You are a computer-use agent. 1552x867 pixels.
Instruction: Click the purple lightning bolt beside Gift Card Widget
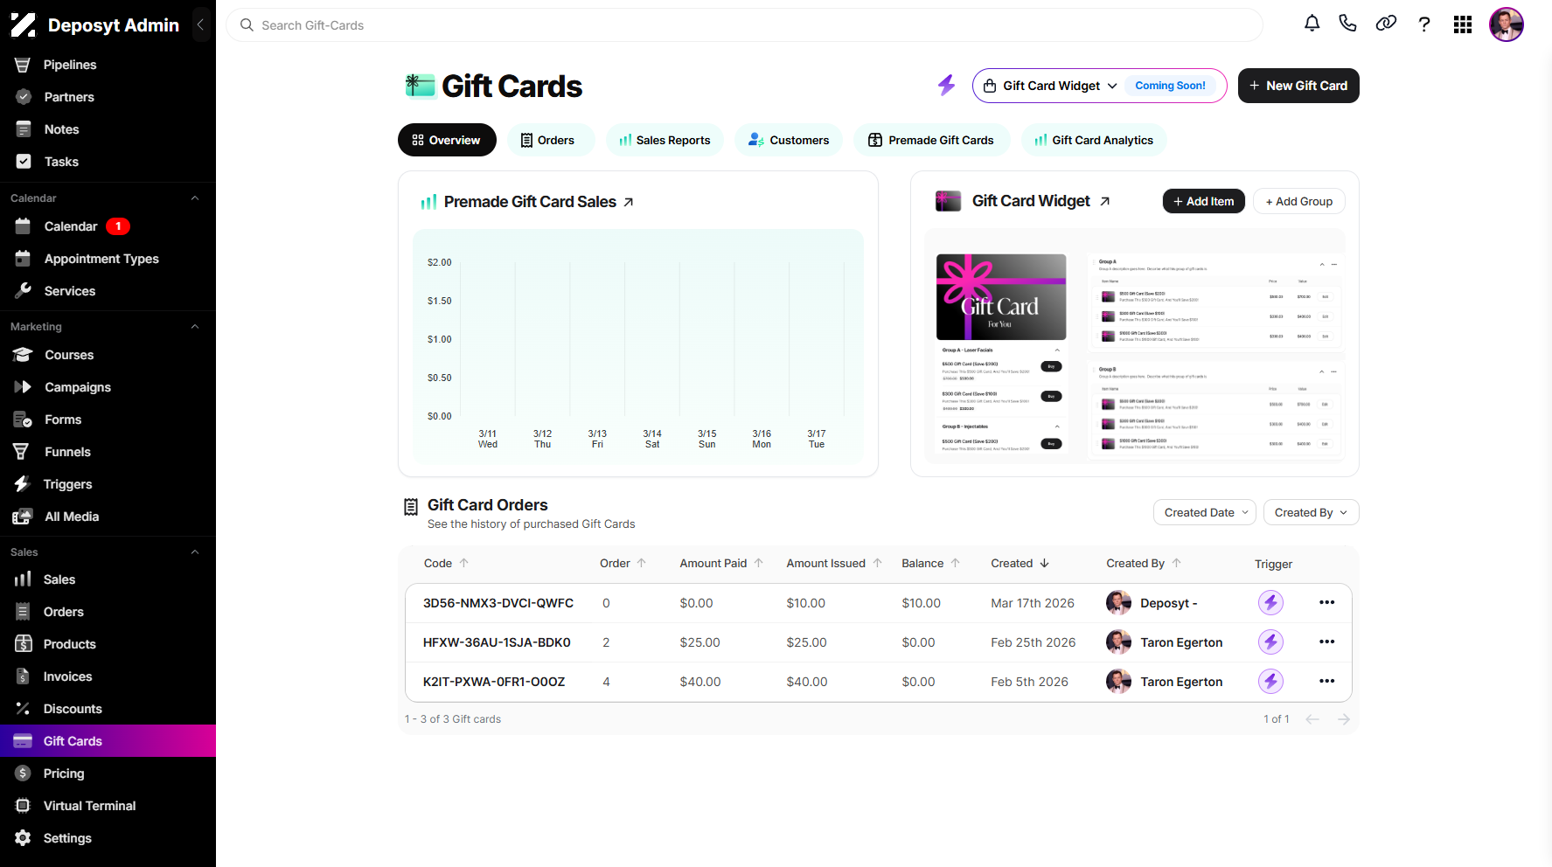(x=946, y=85)
